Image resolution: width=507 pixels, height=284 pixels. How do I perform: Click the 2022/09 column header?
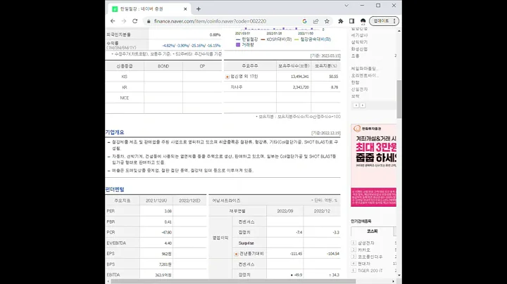pos(285,211)
